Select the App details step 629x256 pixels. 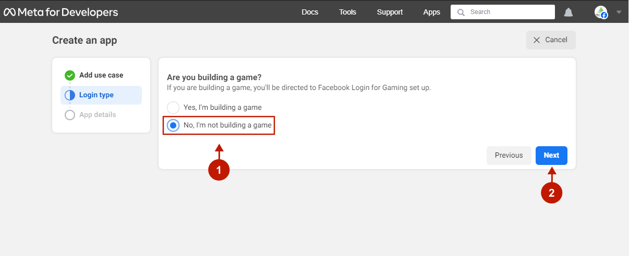[101, 115]
